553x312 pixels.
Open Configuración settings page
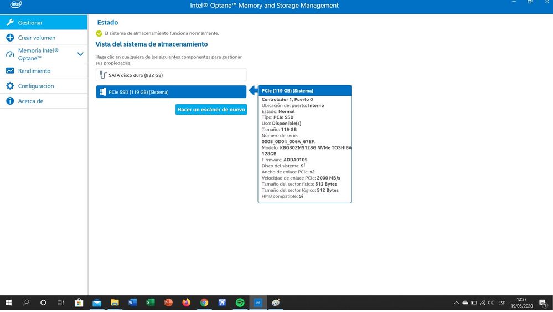44,86
